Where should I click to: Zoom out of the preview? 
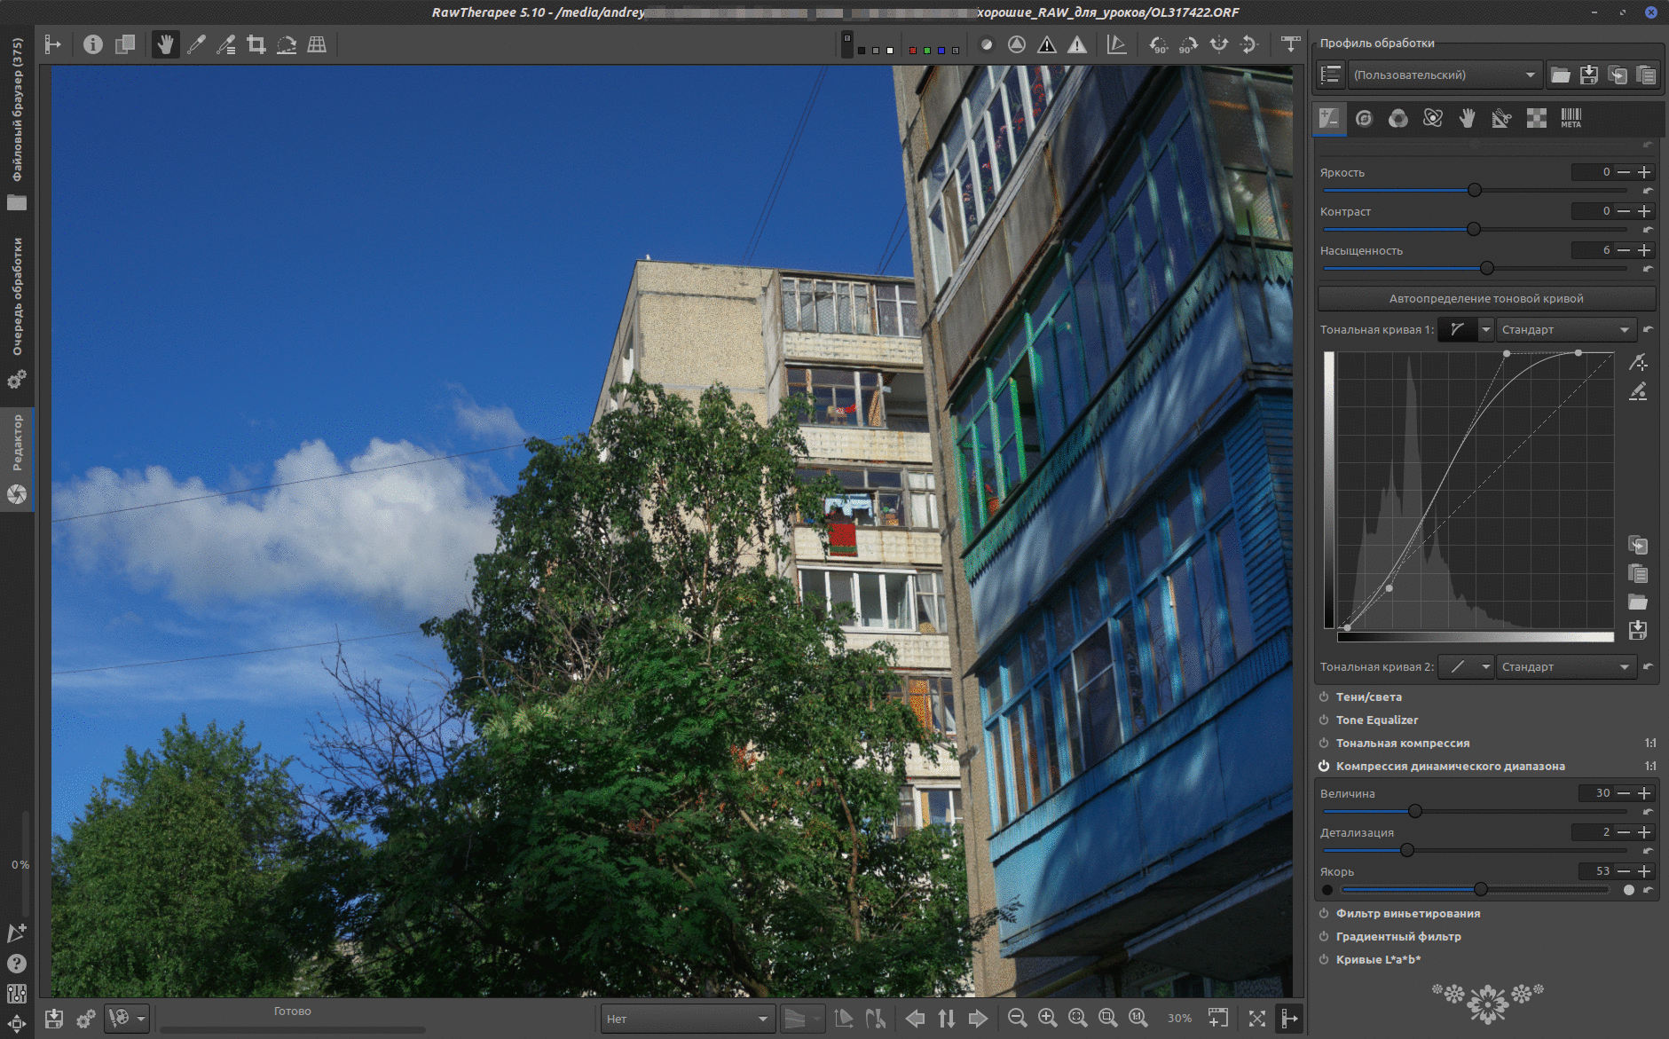pyautogui.click(x=1018, y=1019)
